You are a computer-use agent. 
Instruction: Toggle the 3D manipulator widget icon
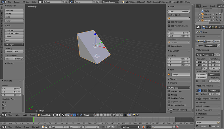point(71,115)
